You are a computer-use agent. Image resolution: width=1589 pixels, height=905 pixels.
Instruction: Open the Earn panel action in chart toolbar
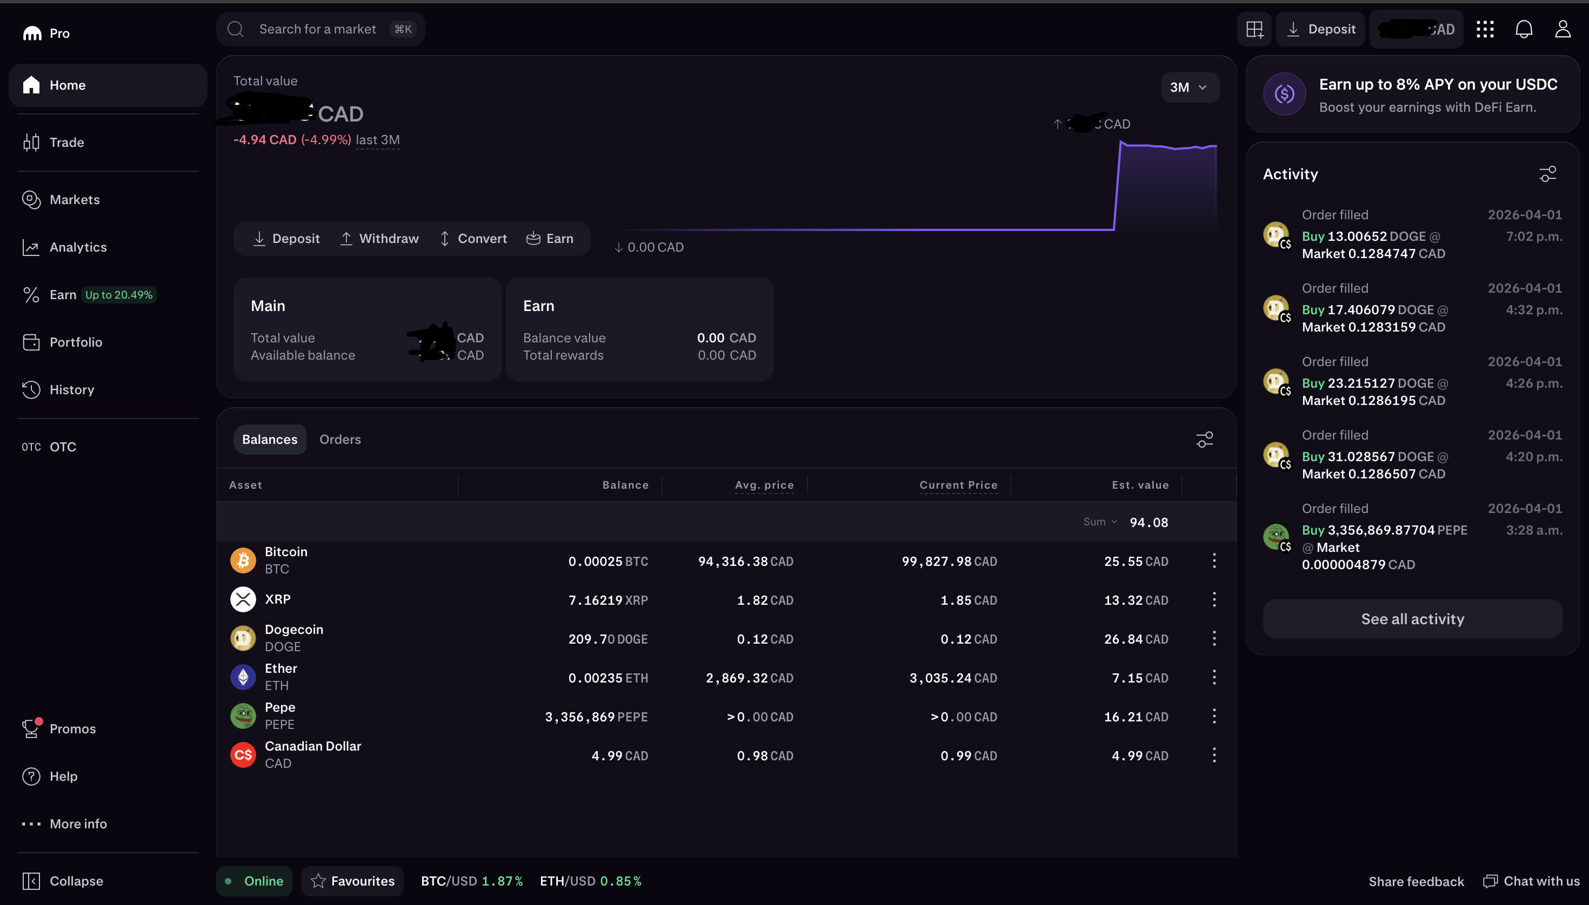click(551, 238)
